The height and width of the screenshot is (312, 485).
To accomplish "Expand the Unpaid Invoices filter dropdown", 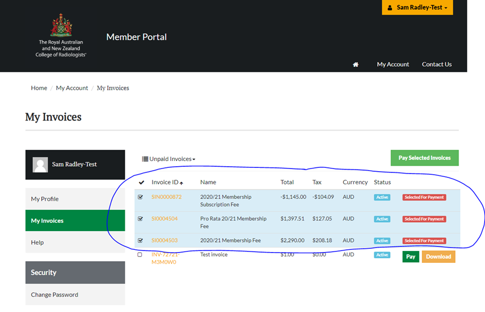I will 169,159.
